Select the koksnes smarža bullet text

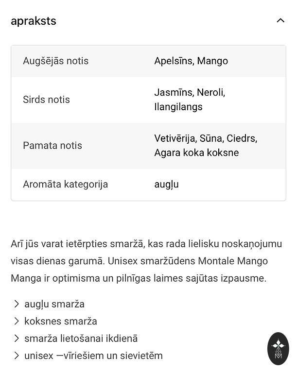tap(61, 321)
